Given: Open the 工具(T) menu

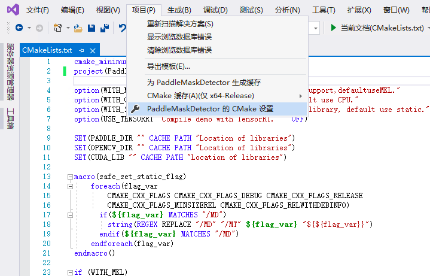Looking at the screenshot, I should click(x=324, y=10).
